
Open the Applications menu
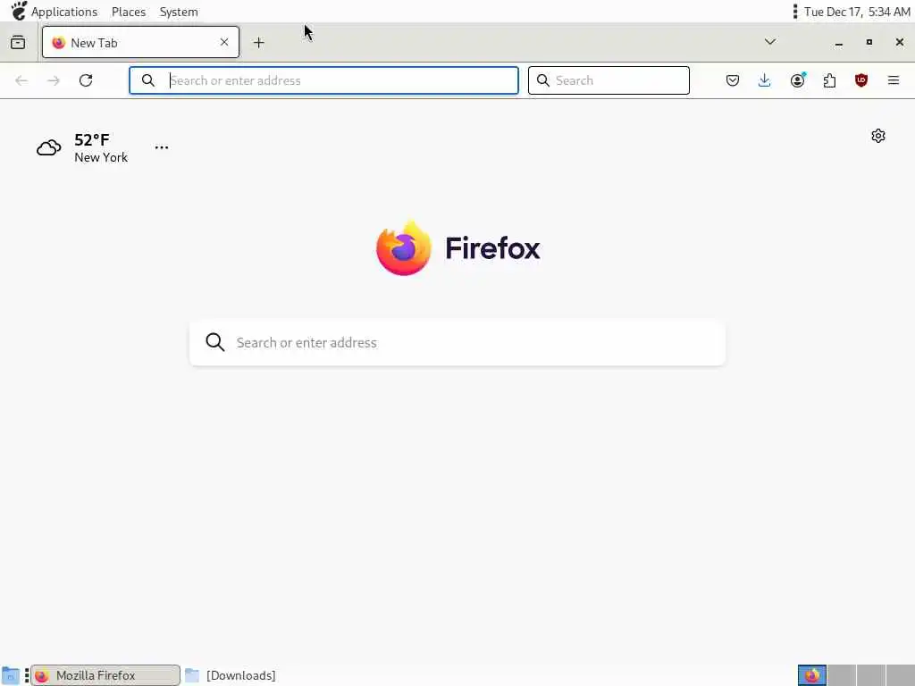coord(64,12)
